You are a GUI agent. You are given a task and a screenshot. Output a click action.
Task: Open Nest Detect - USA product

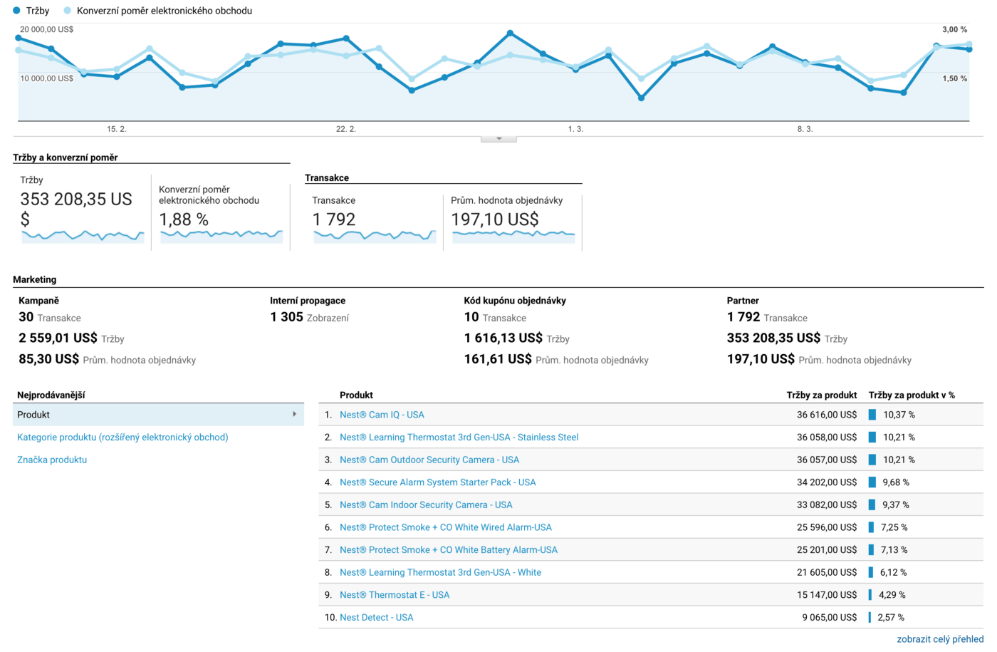pyautogui.click(x=377, y=618)
